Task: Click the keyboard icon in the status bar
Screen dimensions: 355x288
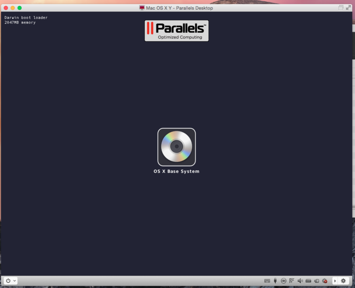Action: point(267,281)
